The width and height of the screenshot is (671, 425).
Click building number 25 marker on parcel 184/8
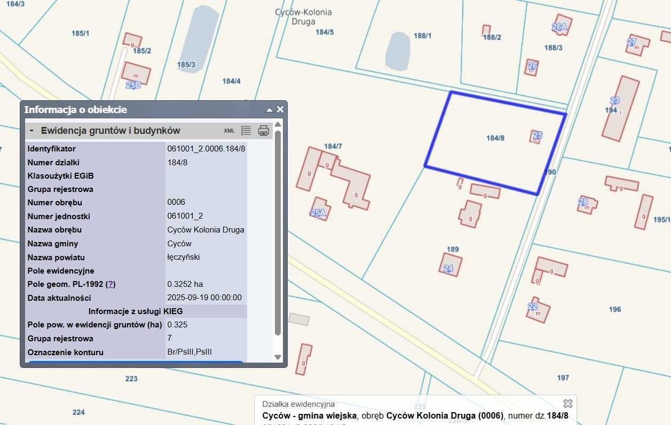[x=537, y=136]
